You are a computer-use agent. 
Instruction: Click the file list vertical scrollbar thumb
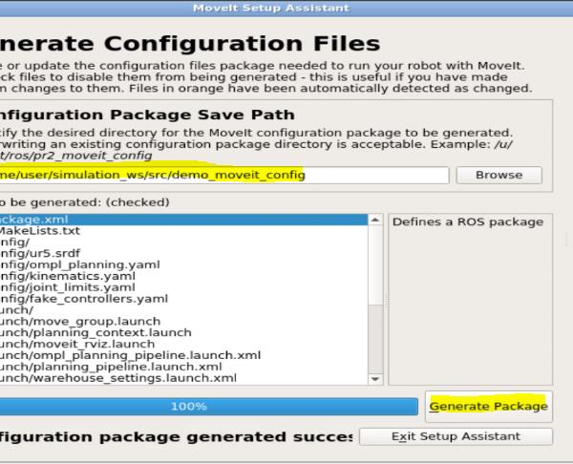click(375, 264)
